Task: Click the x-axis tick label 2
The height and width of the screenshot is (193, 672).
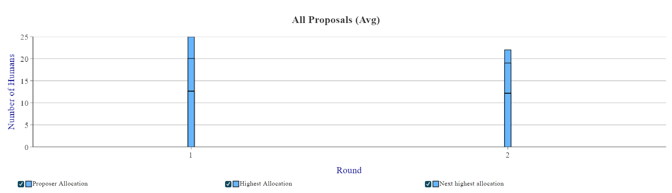Action: click(508, 155)
